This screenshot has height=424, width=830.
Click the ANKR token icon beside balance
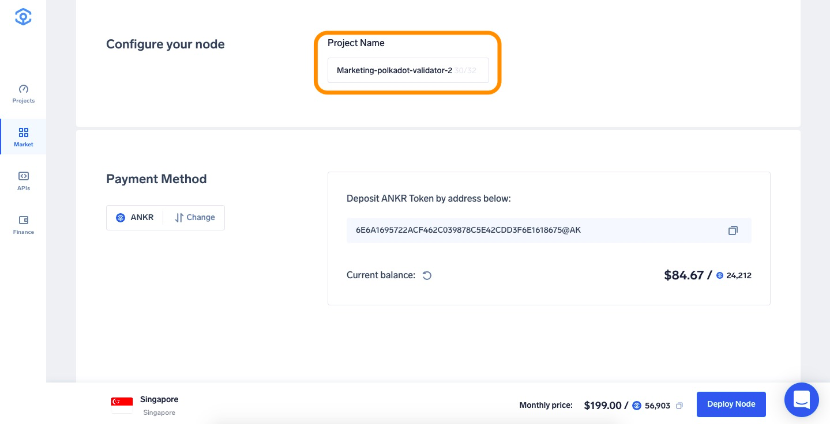[x=719, y=275]
